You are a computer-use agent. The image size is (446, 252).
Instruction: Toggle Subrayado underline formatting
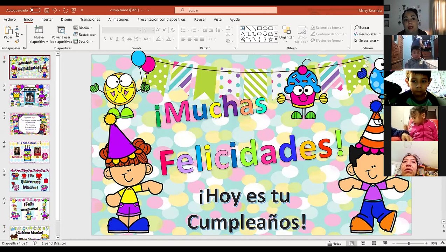point(117,39)
